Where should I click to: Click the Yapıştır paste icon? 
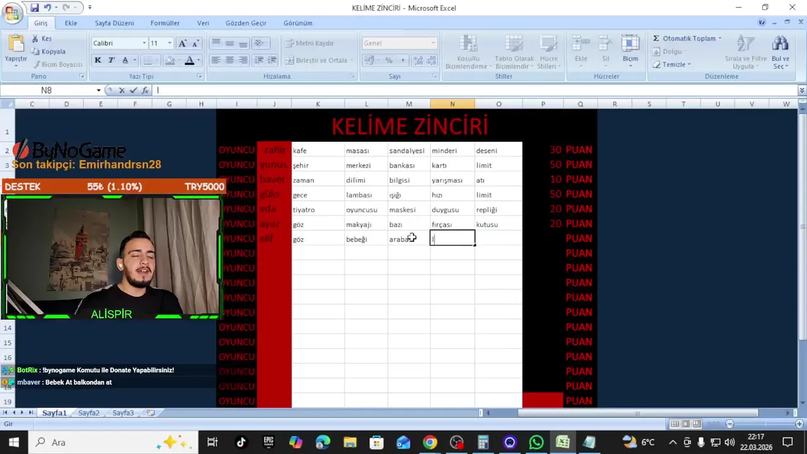click(x=16, y=44)
